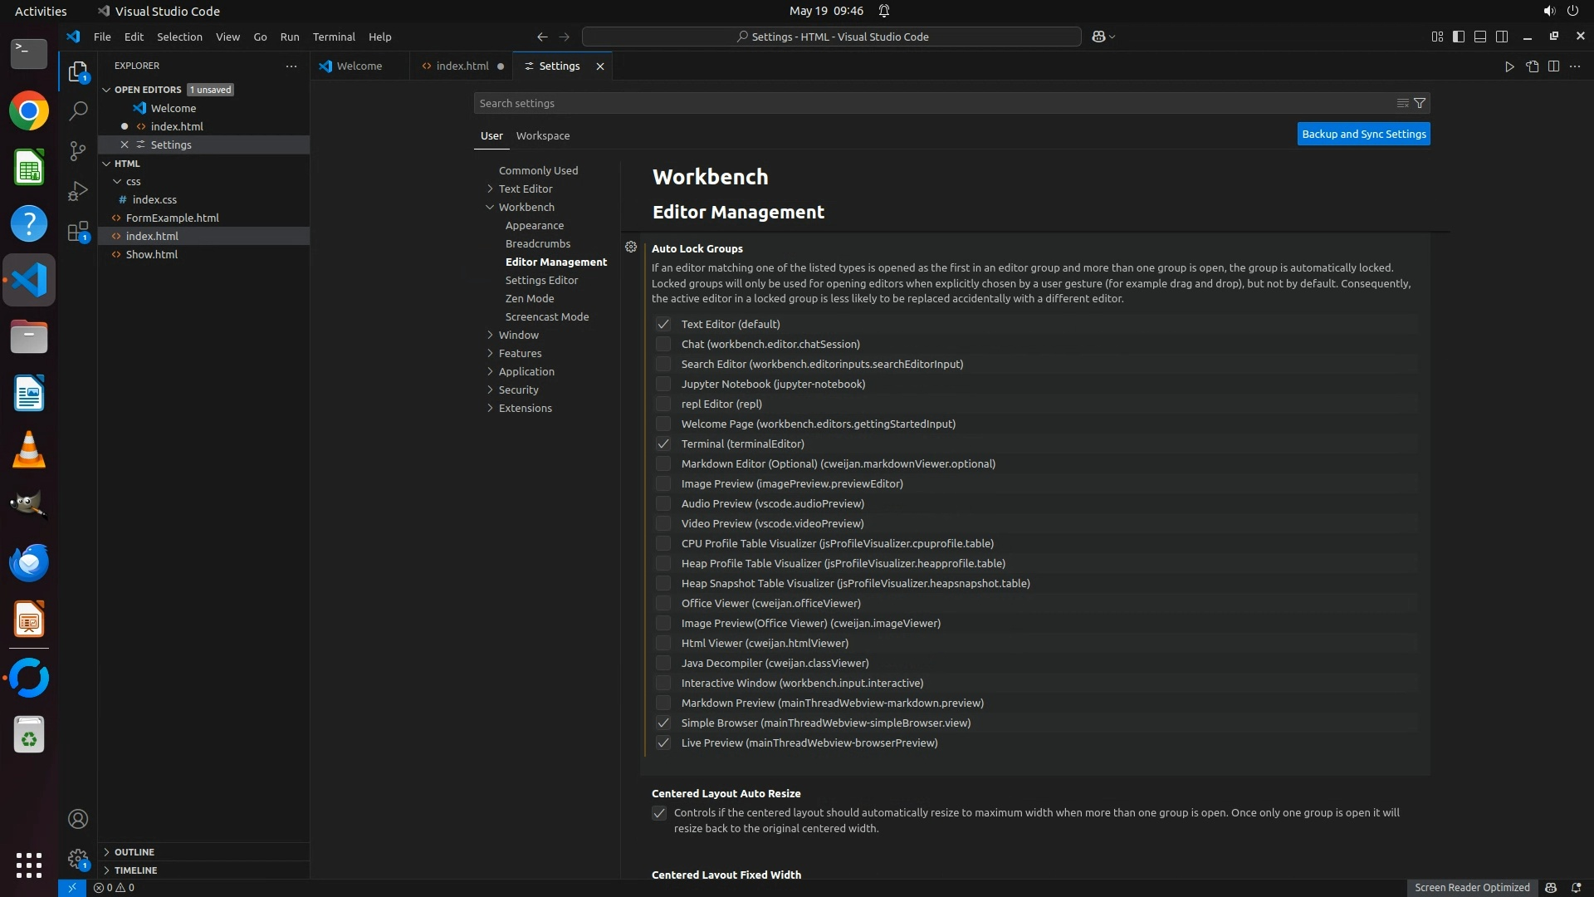
Task: Expand the OUTLINE panel
Action: [x=134, y=852]
